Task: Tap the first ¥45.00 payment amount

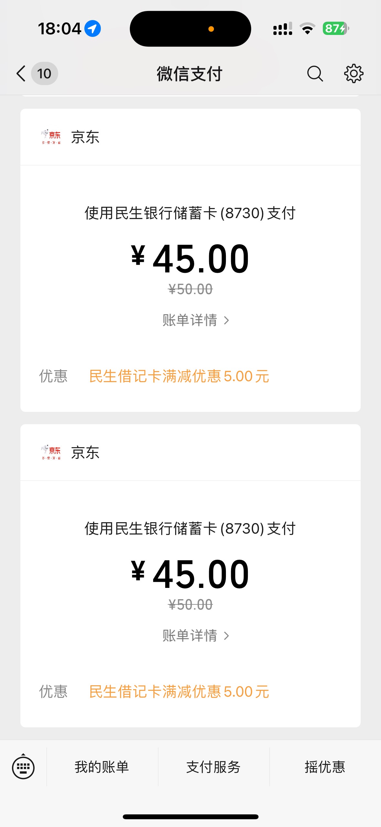Action: (x=190, y=259)
